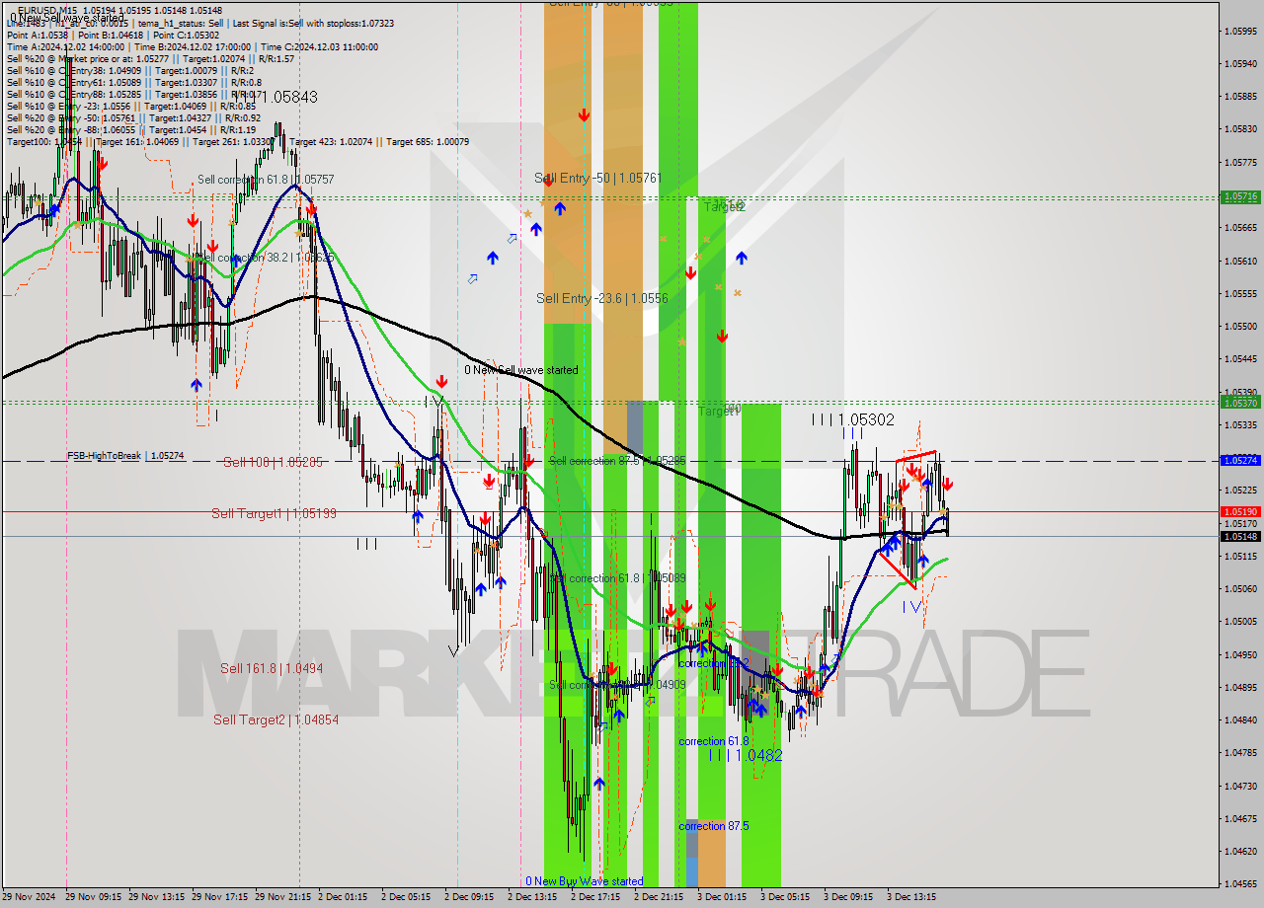Select the blue 'correction 87.5' label
Viewport: 1264px width, 908px height.
pos(714,826)
